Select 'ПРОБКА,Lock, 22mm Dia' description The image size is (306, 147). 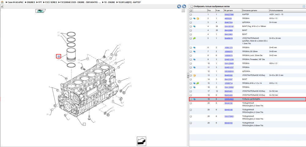click(252, 56)
